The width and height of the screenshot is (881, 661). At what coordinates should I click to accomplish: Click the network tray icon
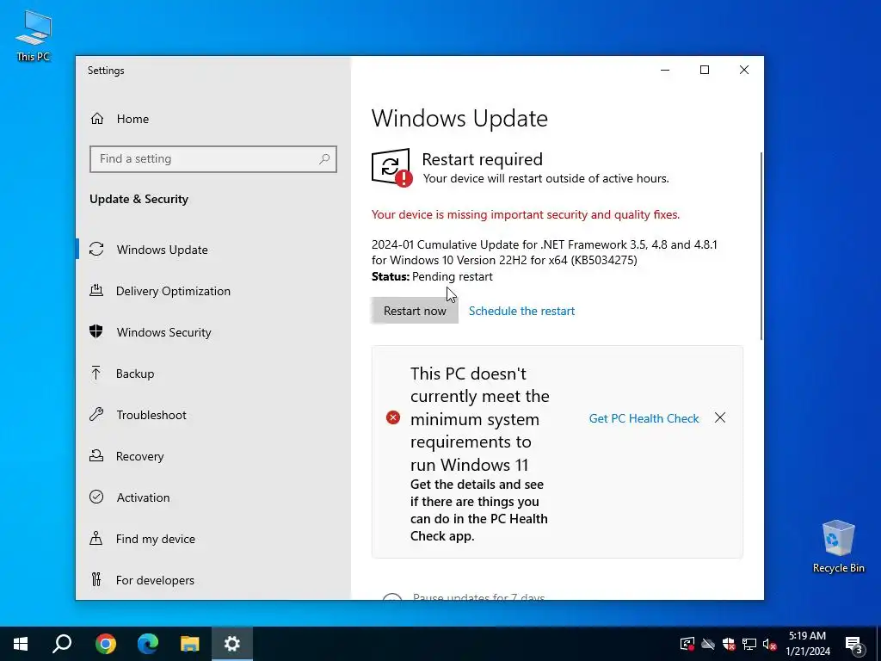click(x=749, y=644)
